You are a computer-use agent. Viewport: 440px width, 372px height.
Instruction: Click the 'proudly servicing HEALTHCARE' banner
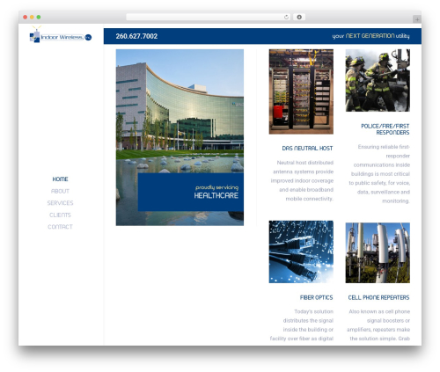click(191, 192)
